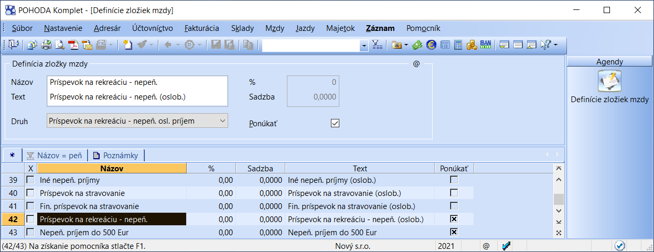
Task: Click into the Text input field
Action: pyautogui.click(x=137, y=97)
